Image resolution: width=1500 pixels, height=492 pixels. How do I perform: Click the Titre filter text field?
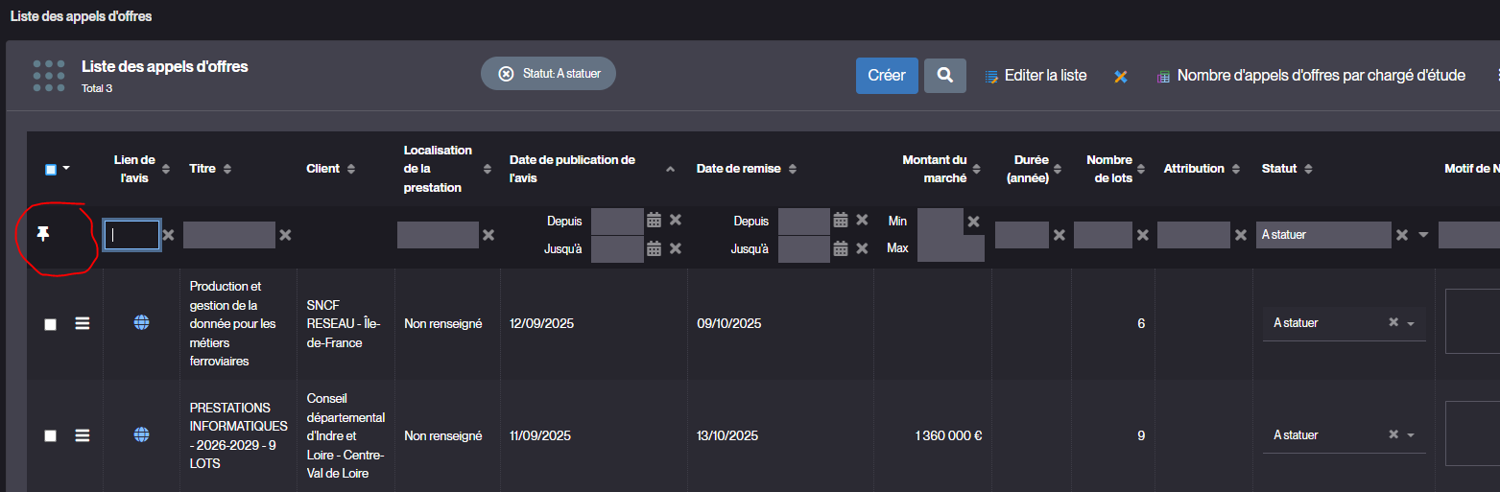point(228,235)
